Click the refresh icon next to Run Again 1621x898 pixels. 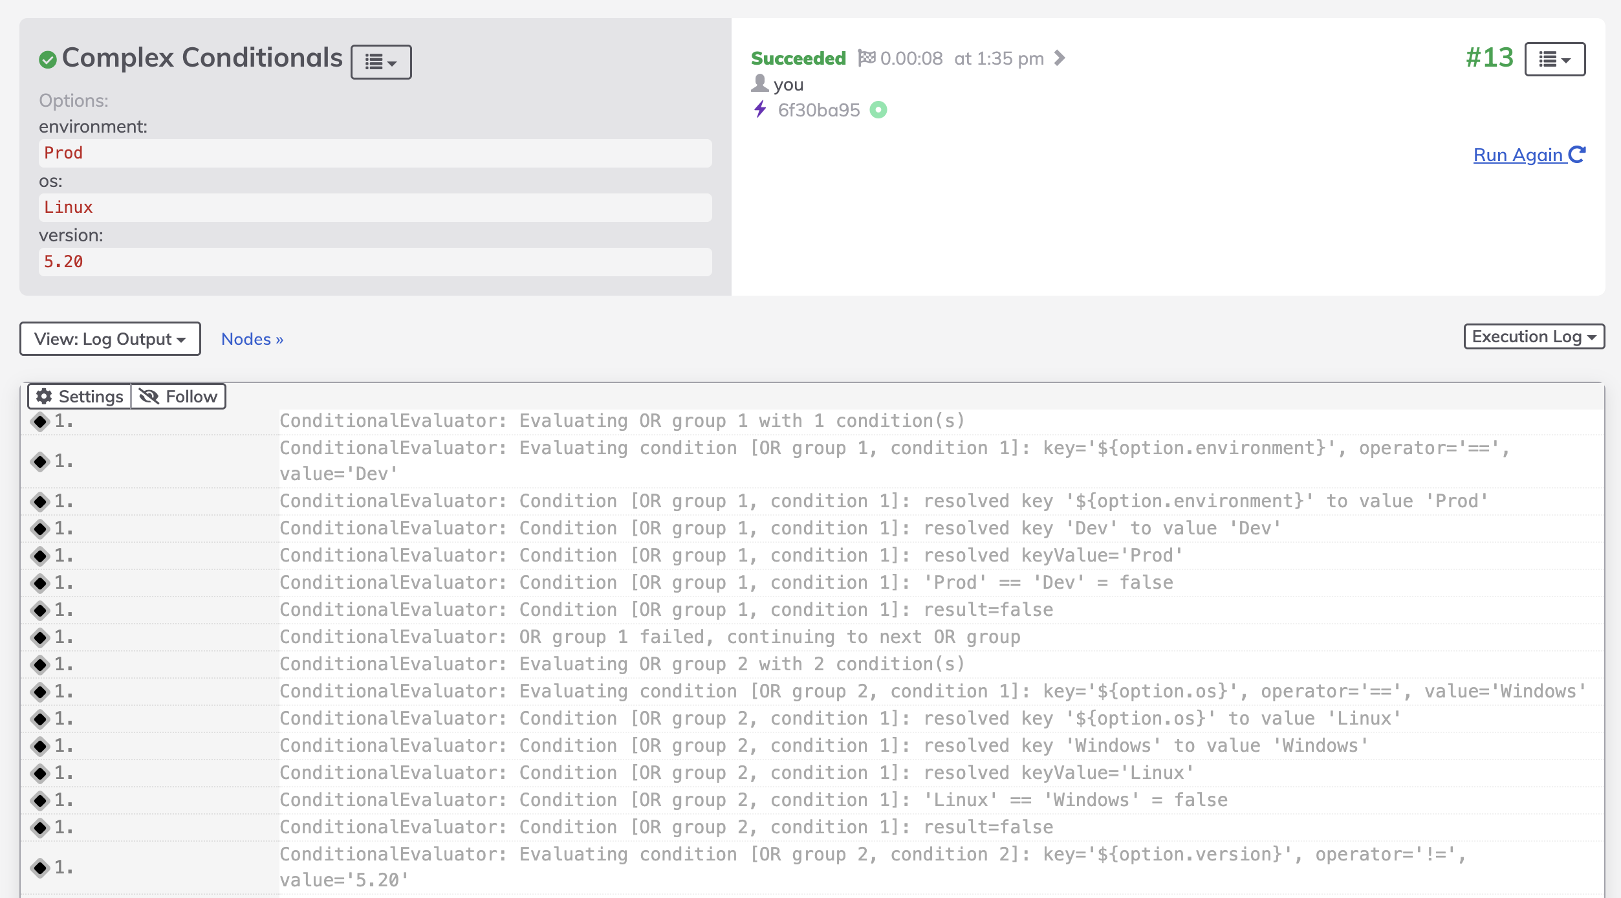(x=1577, y=154)
